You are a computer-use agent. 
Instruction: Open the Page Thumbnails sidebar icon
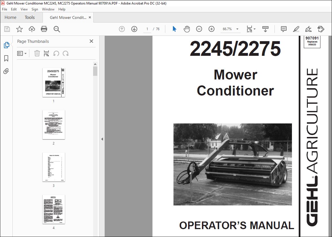[6, 45]
